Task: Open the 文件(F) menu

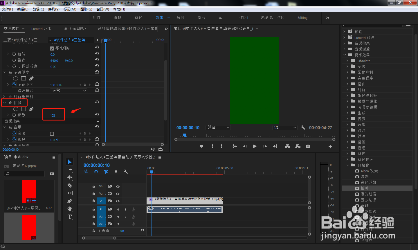Action: tap(8, 9)
